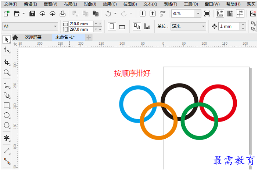Click the Current page layout icon
The width and height of the screenshot is (258, 172).
[147, 26]
